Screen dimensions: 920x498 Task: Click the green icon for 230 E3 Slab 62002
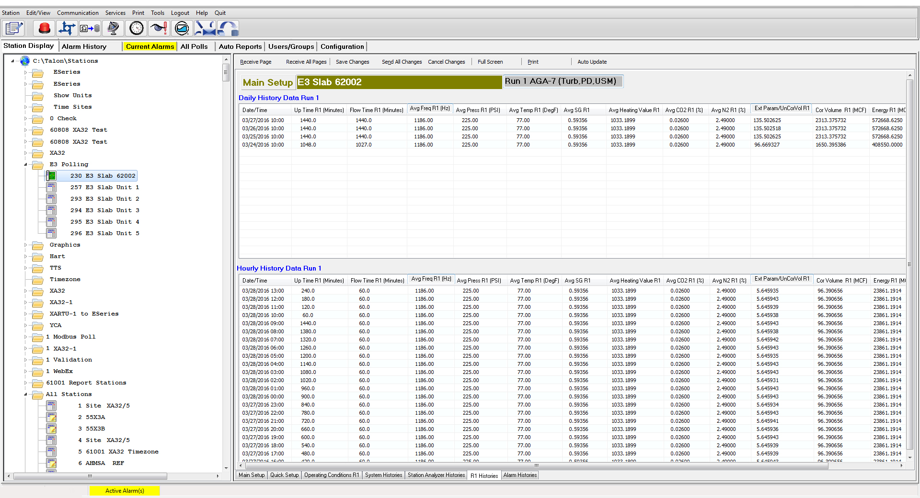[x=51, y=176]
